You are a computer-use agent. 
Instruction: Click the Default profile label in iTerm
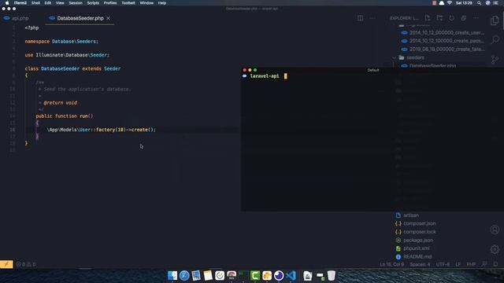pyautogui.click(x=373, y=70)
